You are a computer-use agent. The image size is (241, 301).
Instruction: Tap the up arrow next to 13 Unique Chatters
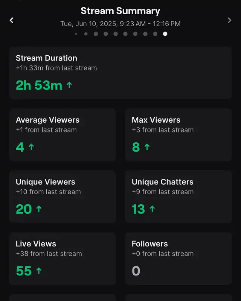point(152,209)
